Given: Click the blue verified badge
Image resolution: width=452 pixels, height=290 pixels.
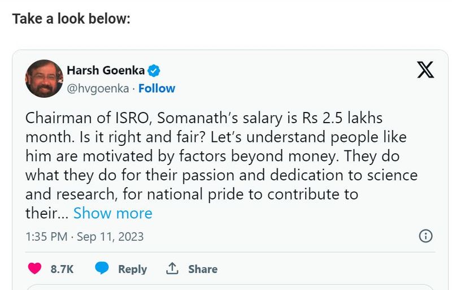Looking at the screenshot, I should [154, 71].
